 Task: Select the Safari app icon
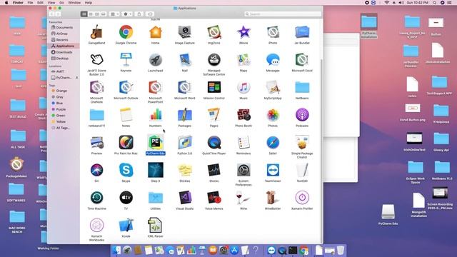click(x=273, y=143)
